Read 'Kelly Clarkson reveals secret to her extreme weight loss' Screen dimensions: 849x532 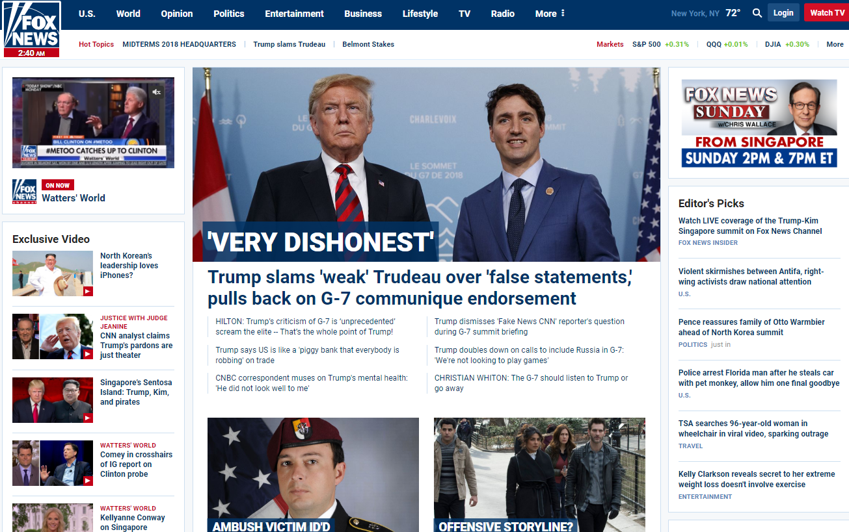(x=757, y=479)
